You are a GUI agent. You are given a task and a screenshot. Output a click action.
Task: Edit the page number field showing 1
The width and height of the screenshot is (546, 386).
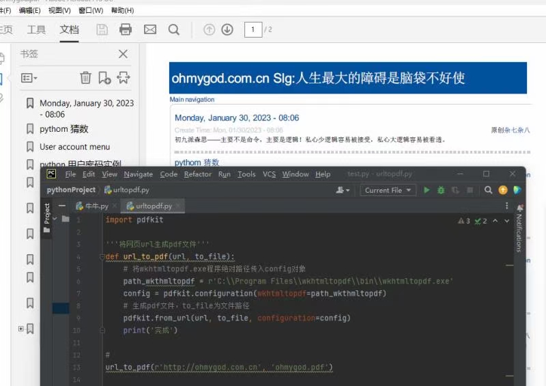coord(253,29)
